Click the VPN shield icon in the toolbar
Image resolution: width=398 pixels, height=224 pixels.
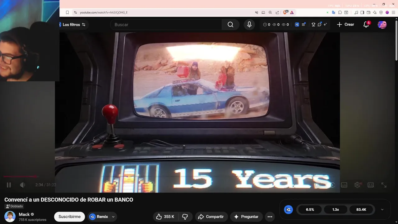point(381,12)
